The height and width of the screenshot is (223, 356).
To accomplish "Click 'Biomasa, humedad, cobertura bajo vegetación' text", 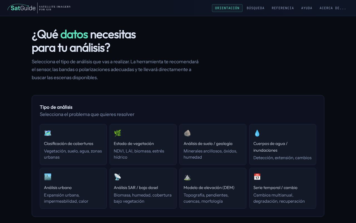I will coord(143,198).
